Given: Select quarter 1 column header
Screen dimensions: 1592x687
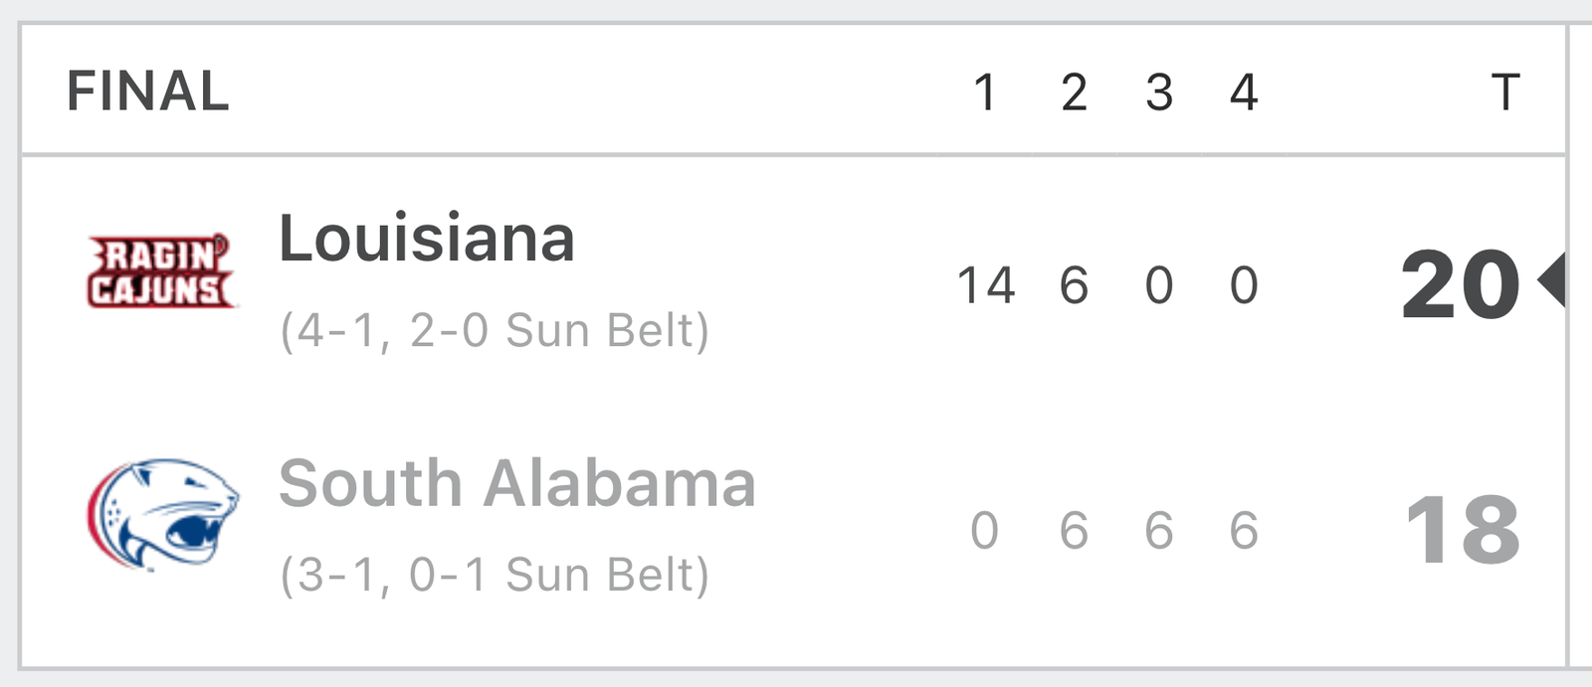Looking at the screenshot, I should [x=985, y=92].
